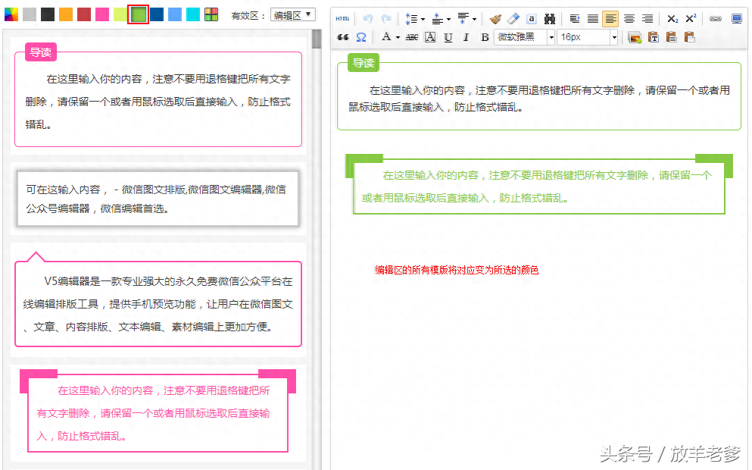
Task: Insert a blockquote with the quotation icon
Action: tap(343, 37)
